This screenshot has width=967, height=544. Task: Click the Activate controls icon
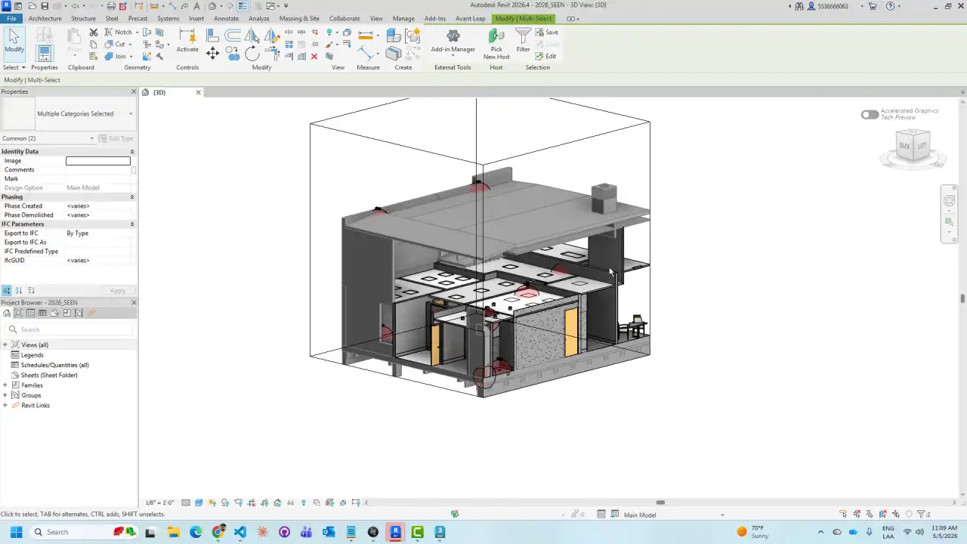(x=187, y=41)
